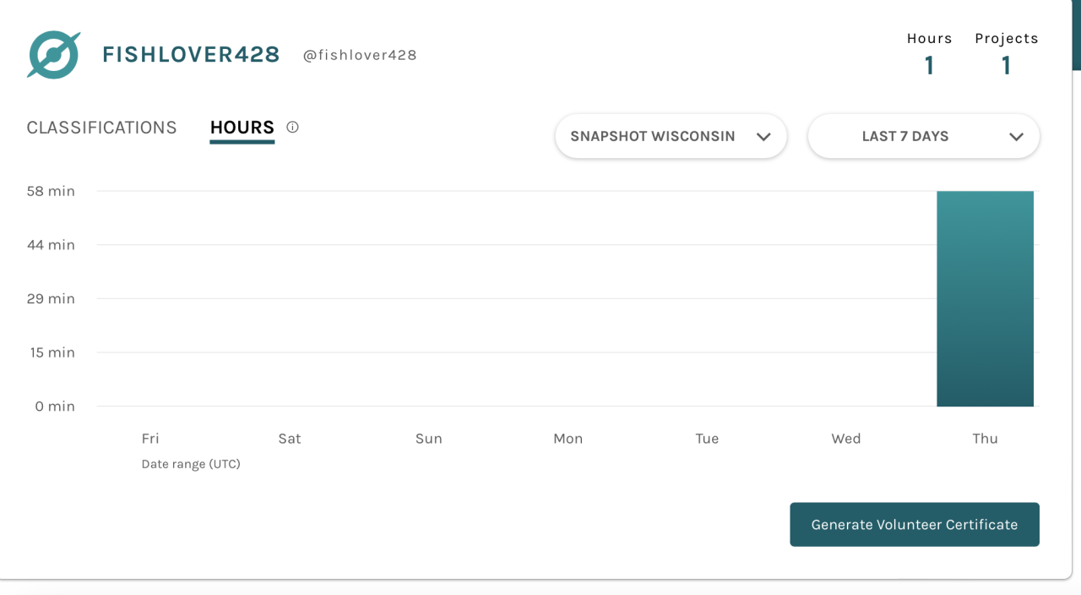Image resolution: width=1081 pixels, height=595 pixels.
Task: Click the chevron arrow in Last 7 Days selector
Action: pos(1016,137)
